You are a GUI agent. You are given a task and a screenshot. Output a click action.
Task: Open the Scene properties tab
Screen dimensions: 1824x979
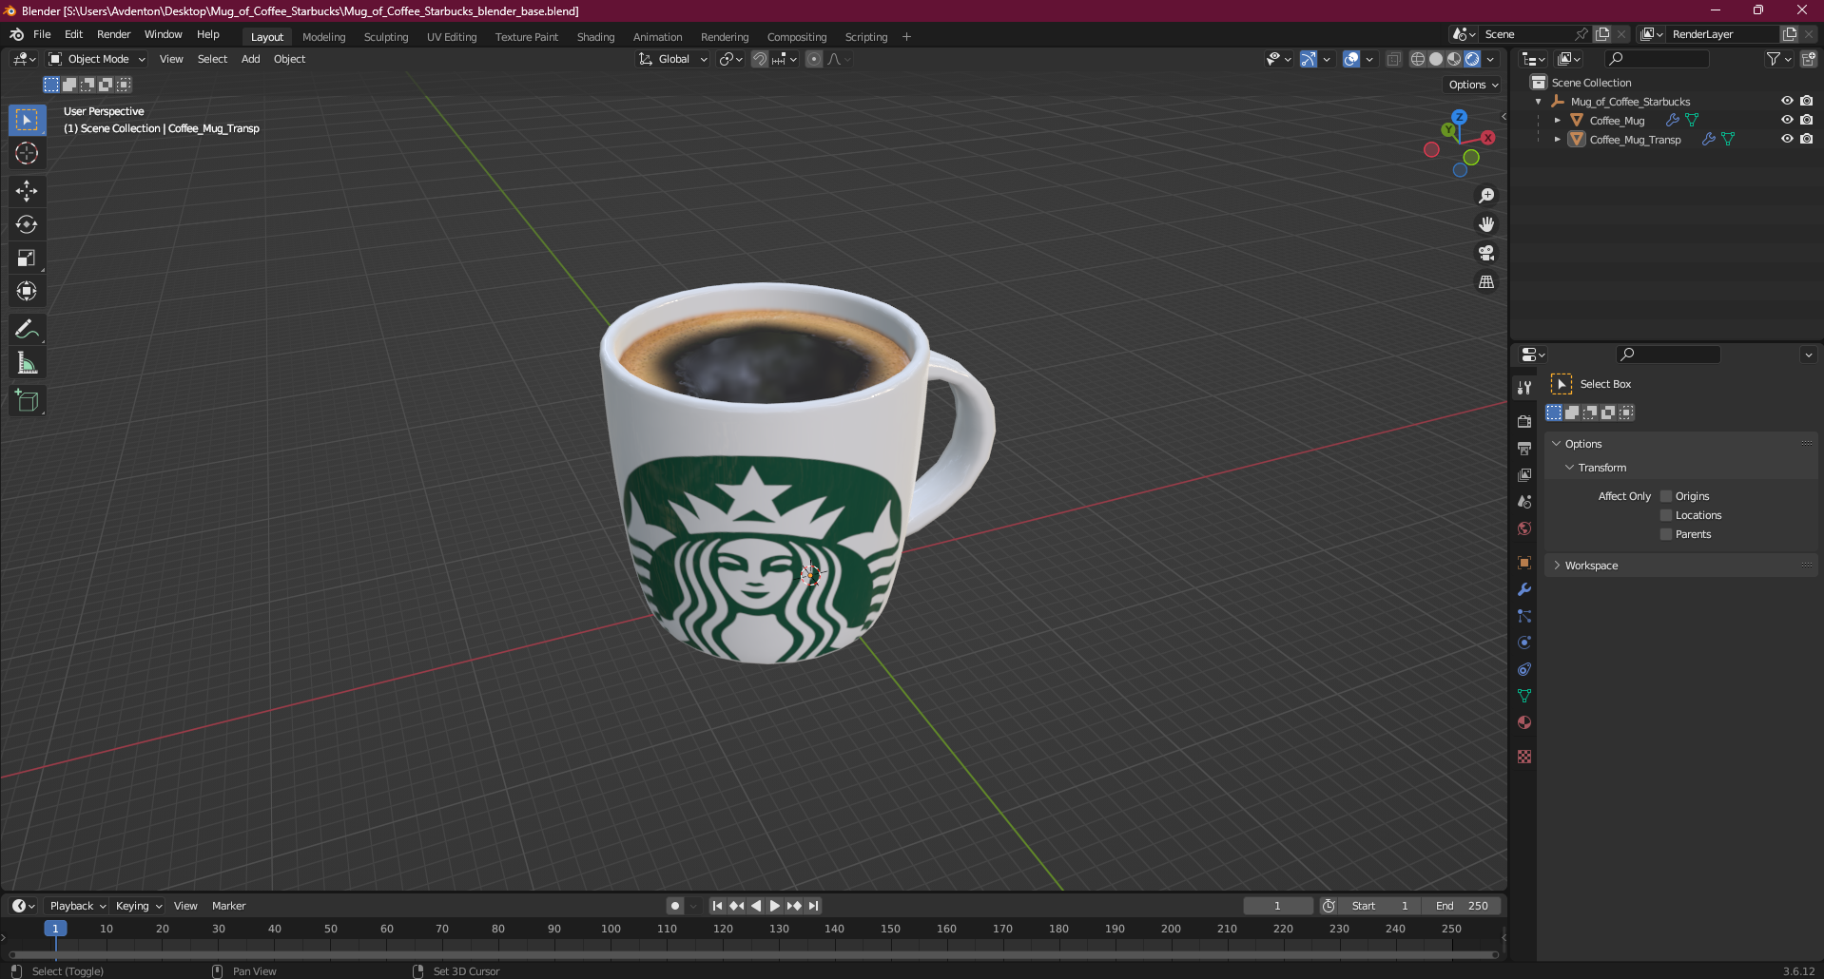pos(1524,501)
